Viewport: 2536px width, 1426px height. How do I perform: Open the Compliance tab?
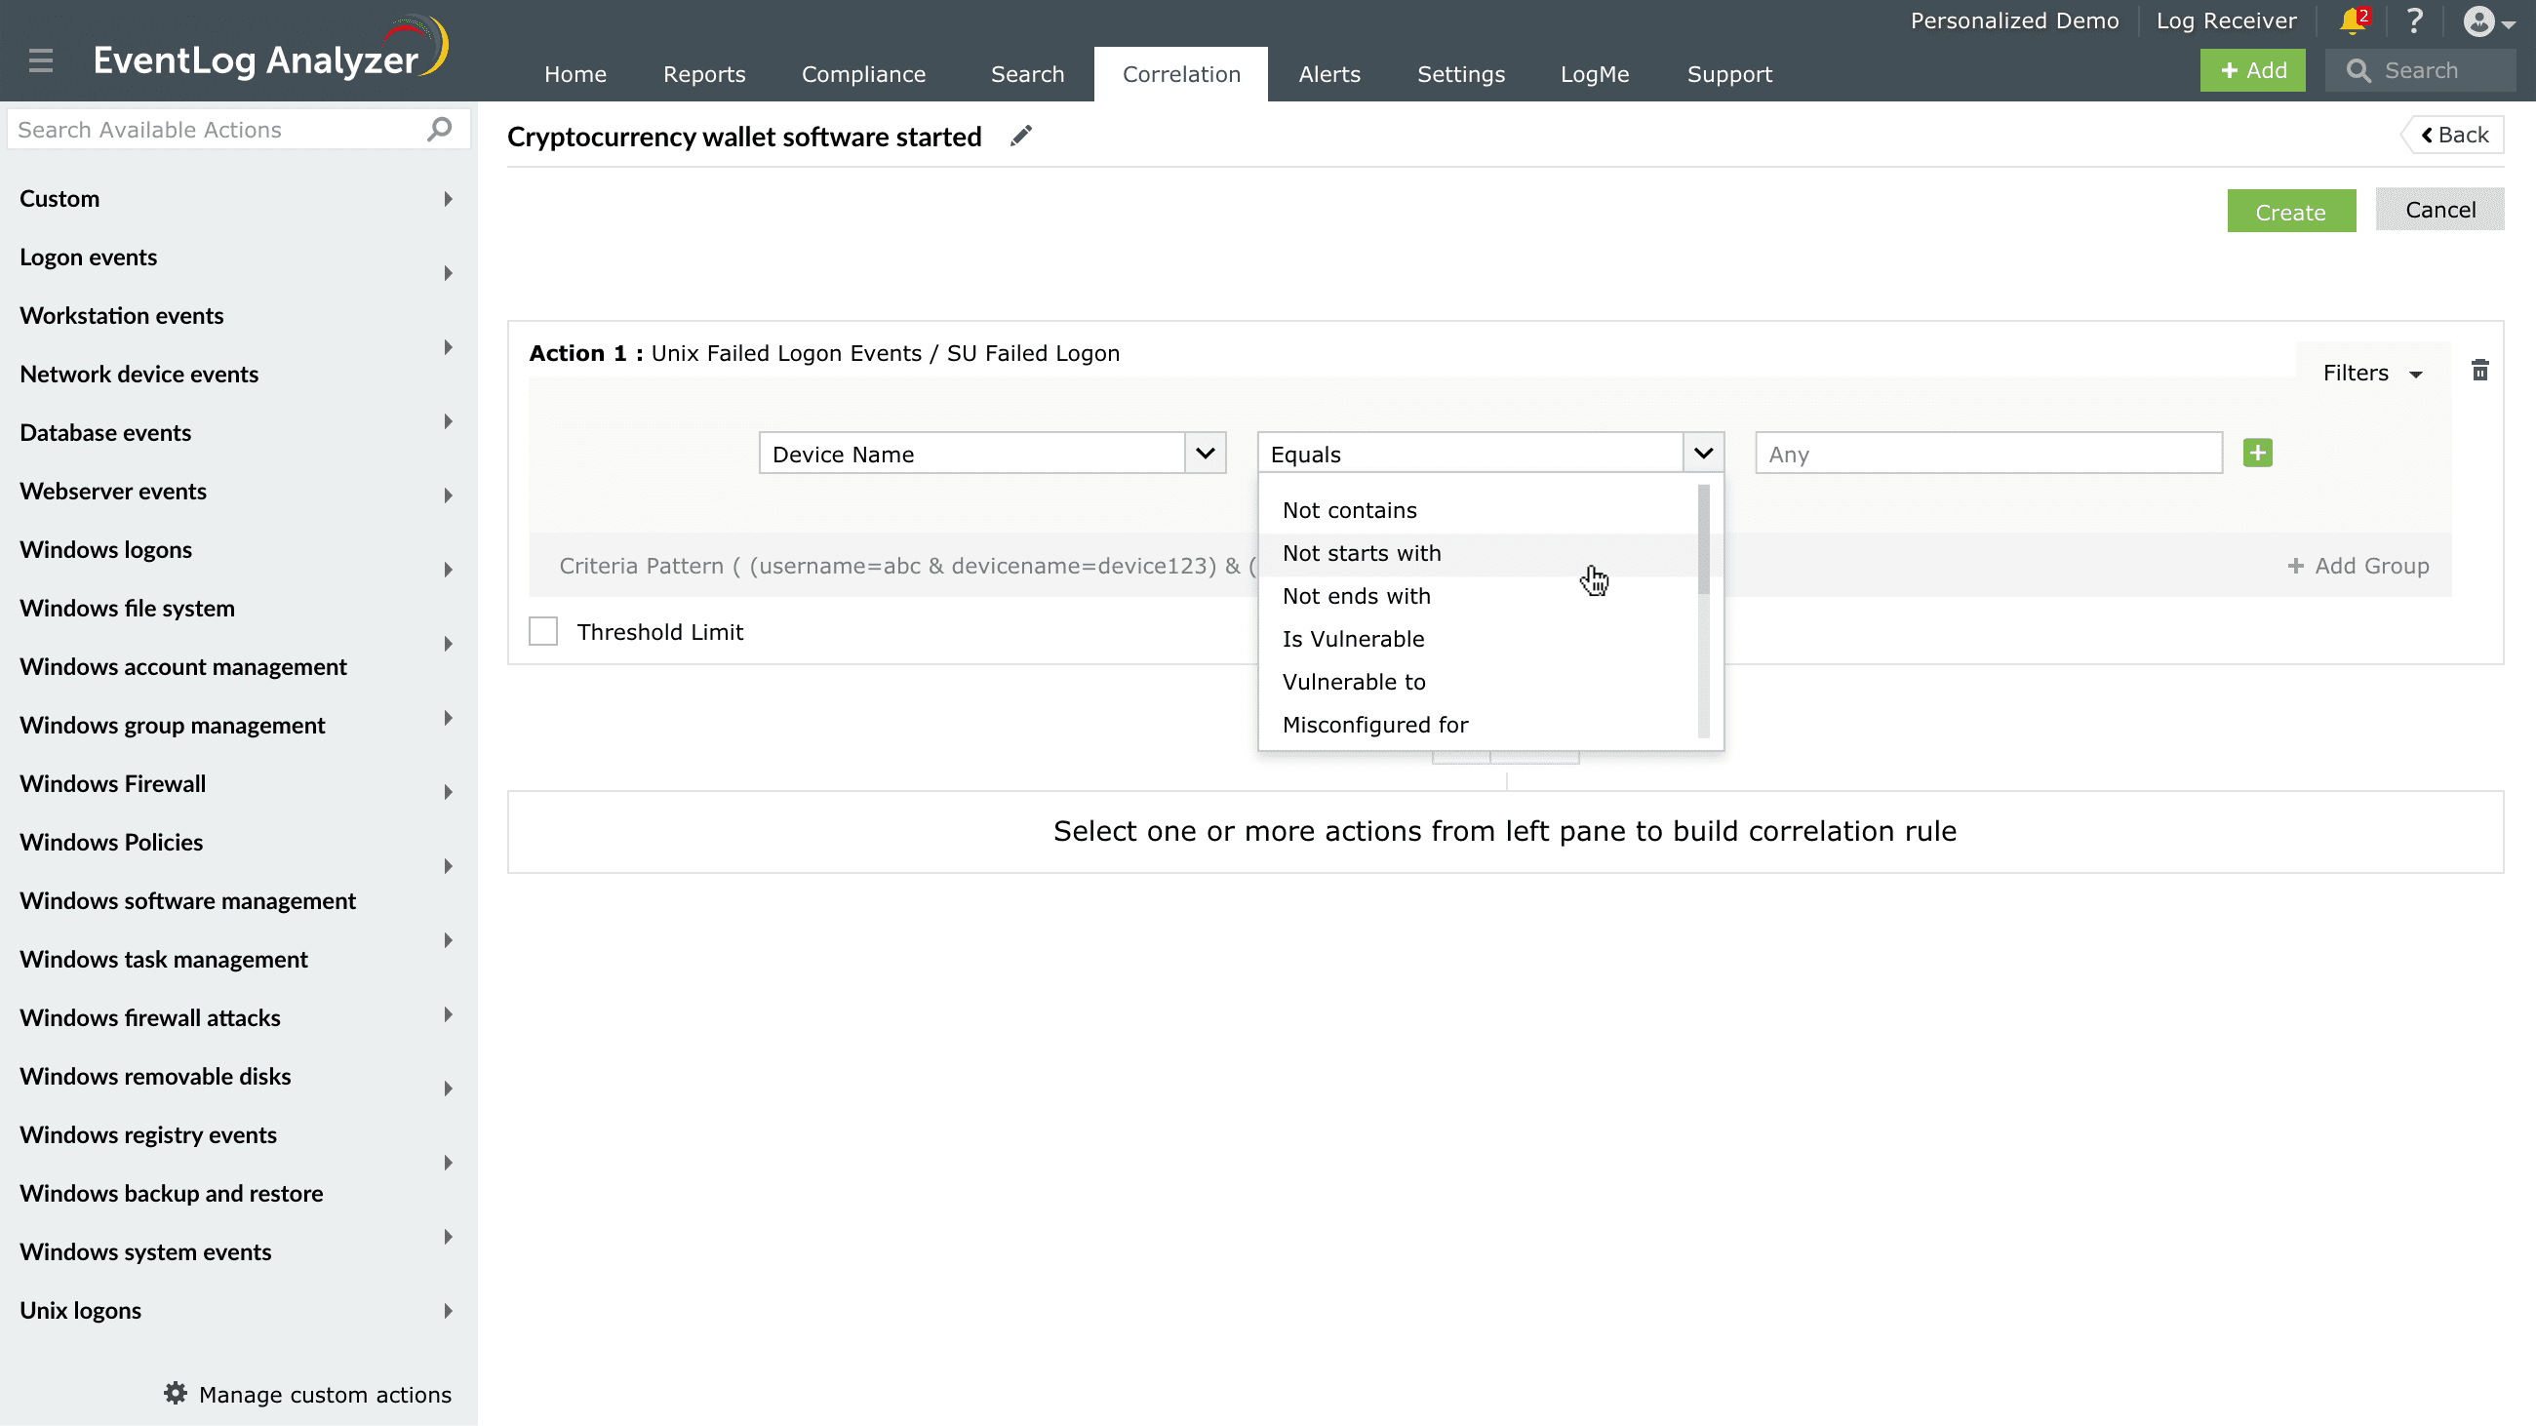coord(862,74)
